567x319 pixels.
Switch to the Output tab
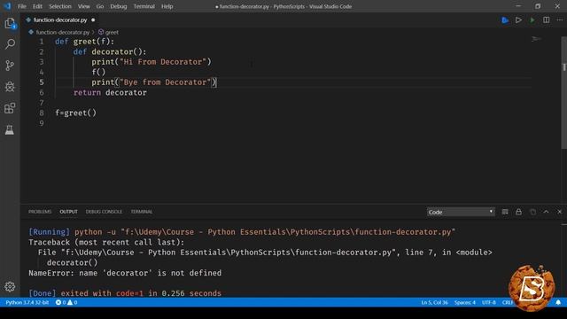[69, 212]
